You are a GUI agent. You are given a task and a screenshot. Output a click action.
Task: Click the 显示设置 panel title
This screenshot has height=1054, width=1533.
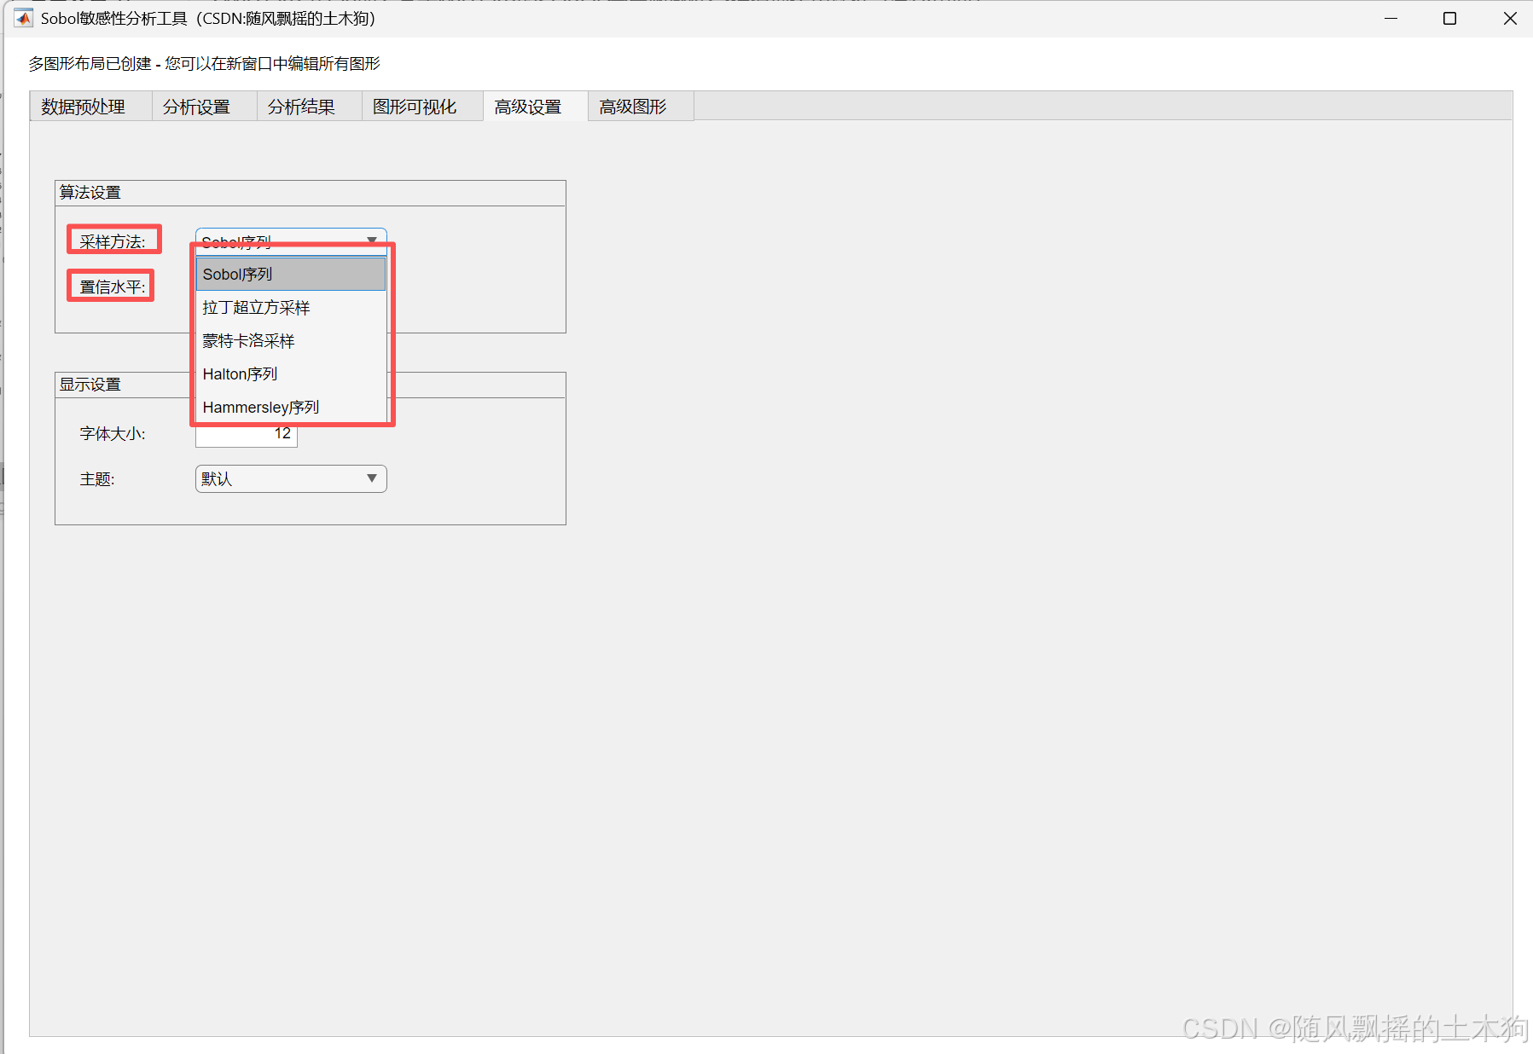click(90, 385)
